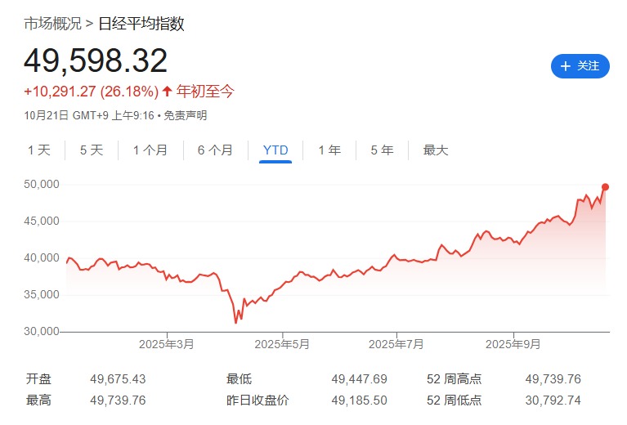
Task: Switch to the 1 天 range tab
Action: click(x=38, y=150)
